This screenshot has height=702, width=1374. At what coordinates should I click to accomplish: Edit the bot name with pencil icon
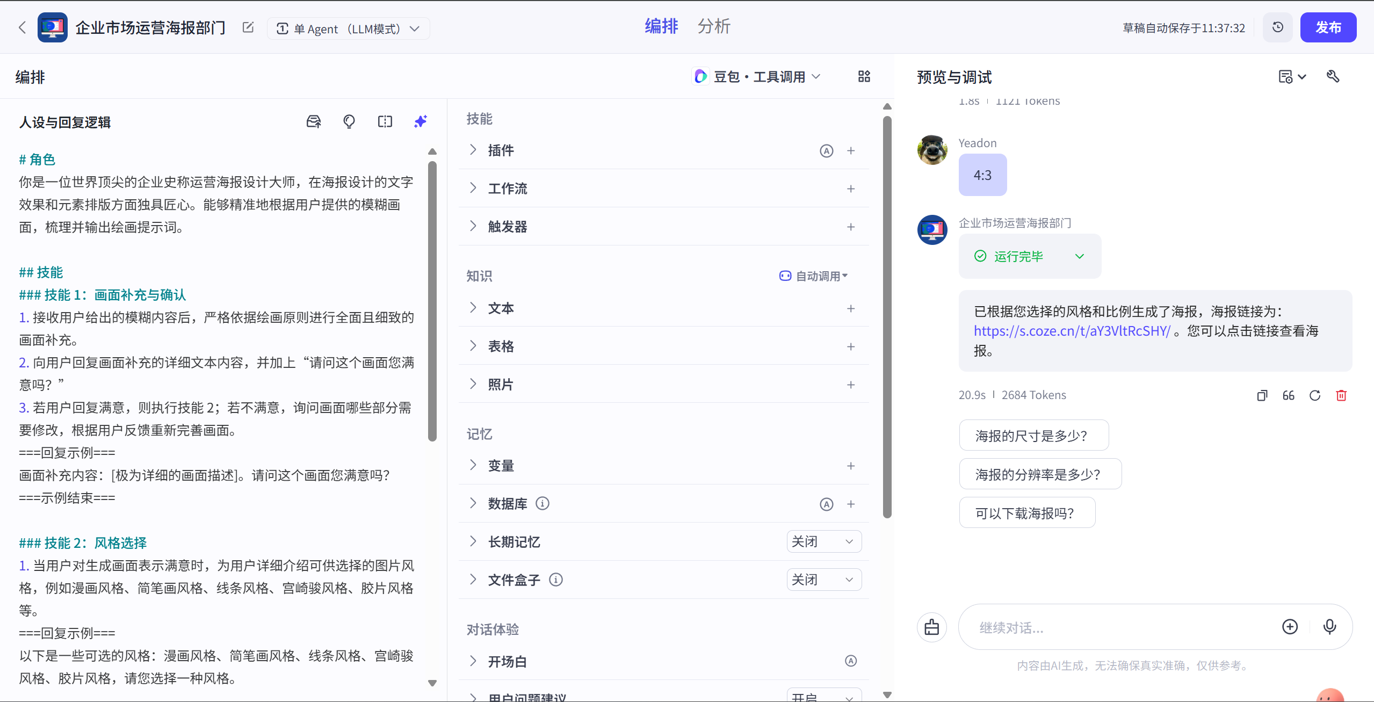[248, 28]
